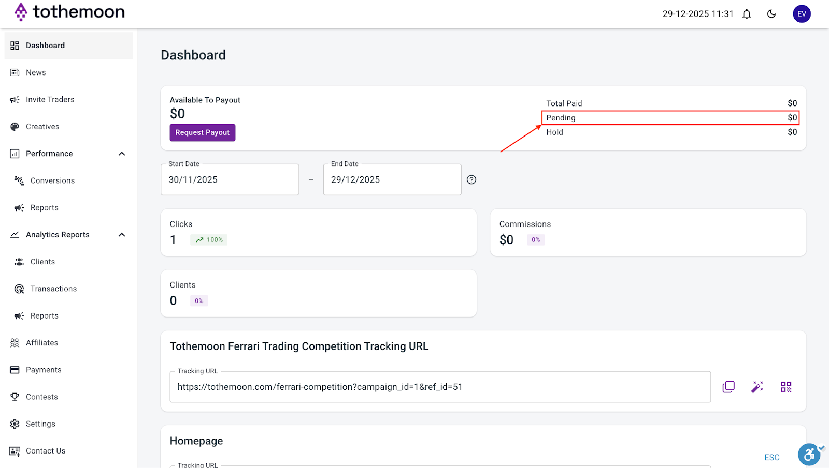829x468 pixels.
Task: Click the Clients people icon
Action: [19, 262]
